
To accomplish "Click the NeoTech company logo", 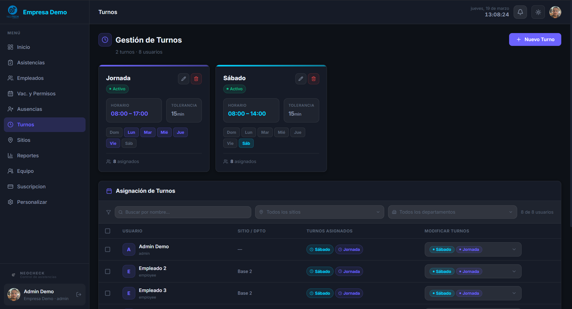I will 13,11.
